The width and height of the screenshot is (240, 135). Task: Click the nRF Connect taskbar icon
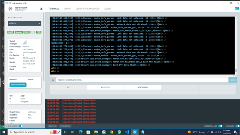coord(135,132)
